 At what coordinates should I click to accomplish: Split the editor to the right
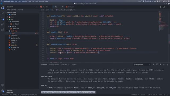(x=164, y=7)
